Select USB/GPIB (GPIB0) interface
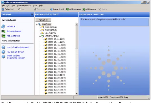The height and width of the screenshot is (103, 151). click(52, 36)
